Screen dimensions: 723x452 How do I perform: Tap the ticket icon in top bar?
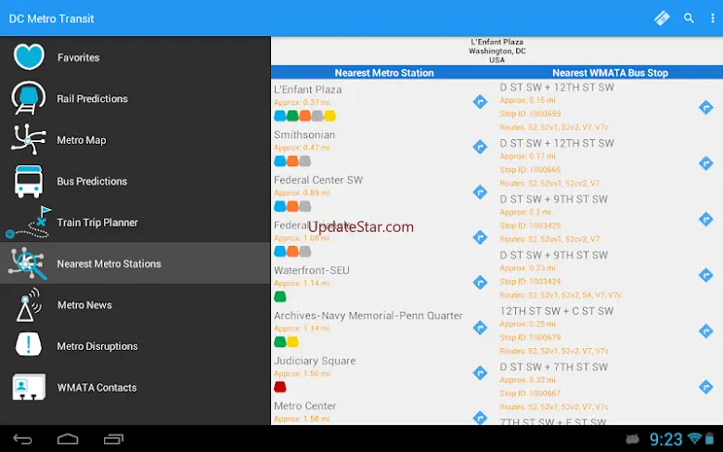(662, 18)
